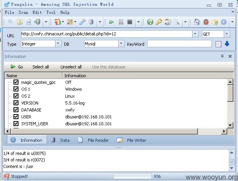Screen dimensions: 238x181
Task: Click the progress bar in status bar
Action: [132, 176]
